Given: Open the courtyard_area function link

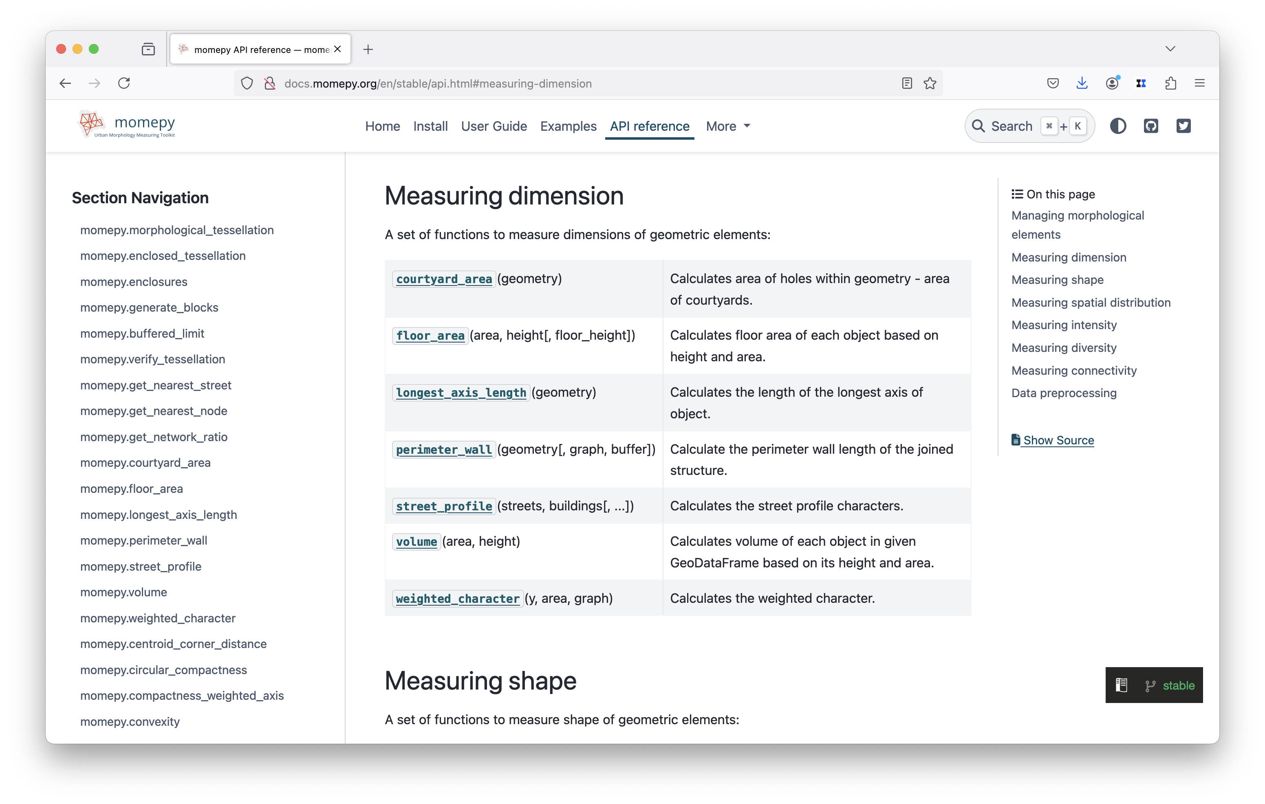Looking at the screenshot, I should click(444, 279).
